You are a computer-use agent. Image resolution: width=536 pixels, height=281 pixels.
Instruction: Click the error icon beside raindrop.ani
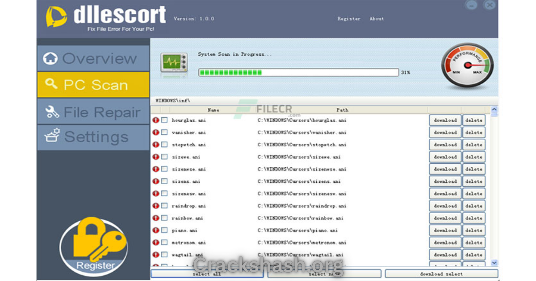[x=155, y=206]
